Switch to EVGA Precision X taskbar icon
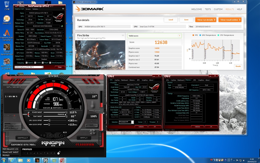 point(45,160)
